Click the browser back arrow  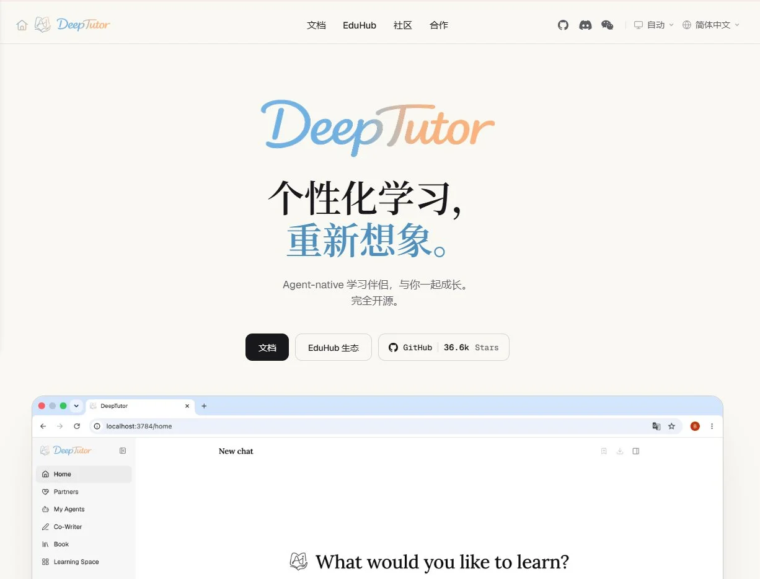click(x=43, y=427)
